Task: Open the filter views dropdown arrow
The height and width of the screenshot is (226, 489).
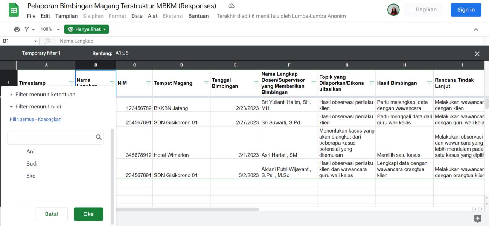Action: (x=33, y=29)
